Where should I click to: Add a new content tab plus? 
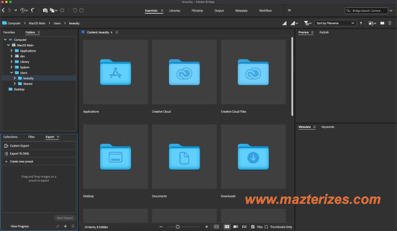pyautogui.click(x=111, y=32)
